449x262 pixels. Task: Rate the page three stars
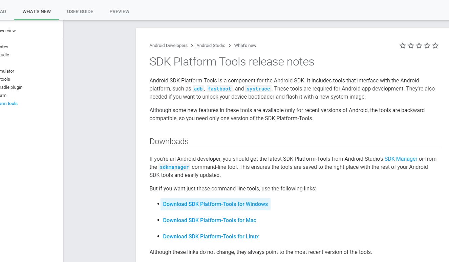419,46
